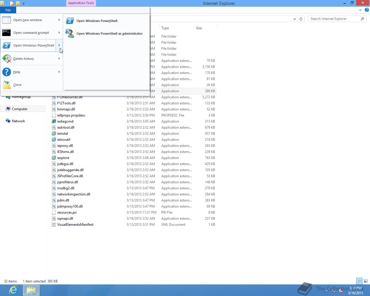The image size is (370, 296).
Task: Click the search magnifier icon
Action: point(362,19)
